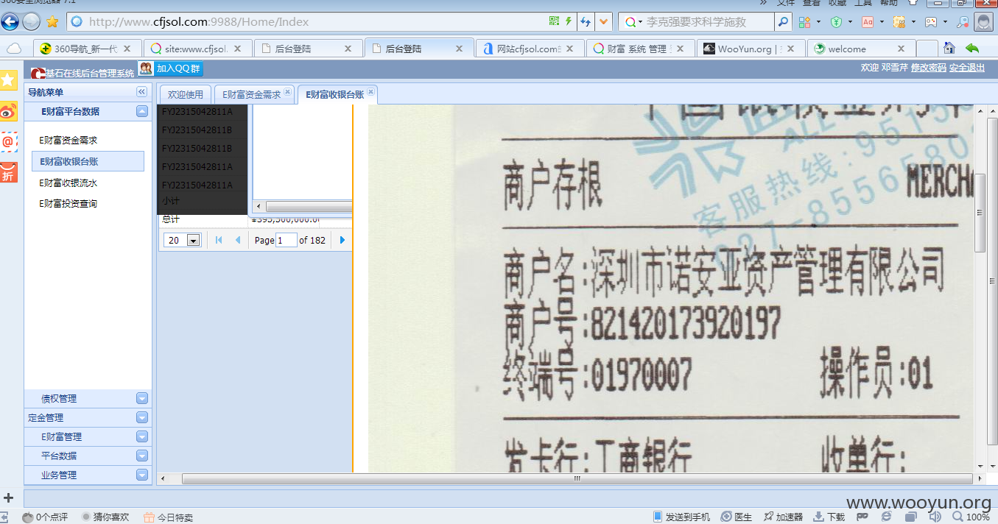Viewport: 998px width, 524px height.
Task: Open favorites star in left sidebar
Action: click(9, 79)
